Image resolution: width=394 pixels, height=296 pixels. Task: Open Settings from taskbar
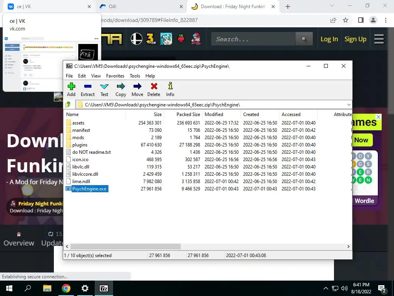[85, 288]
